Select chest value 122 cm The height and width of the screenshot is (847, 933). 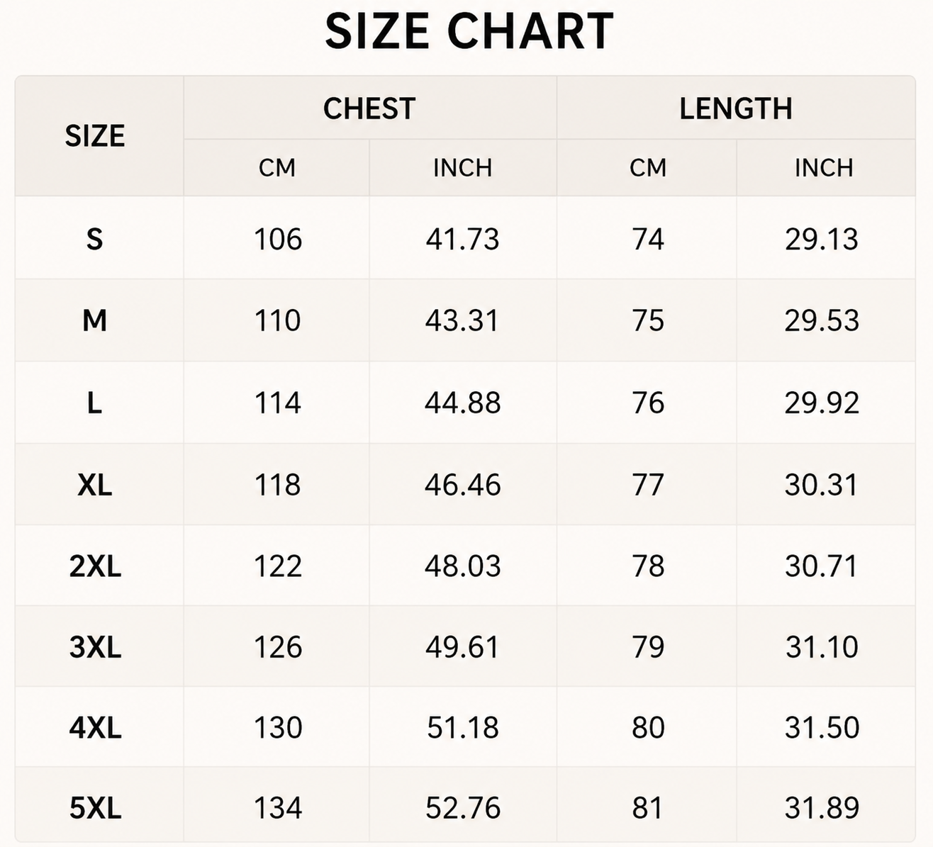(278, 566)
